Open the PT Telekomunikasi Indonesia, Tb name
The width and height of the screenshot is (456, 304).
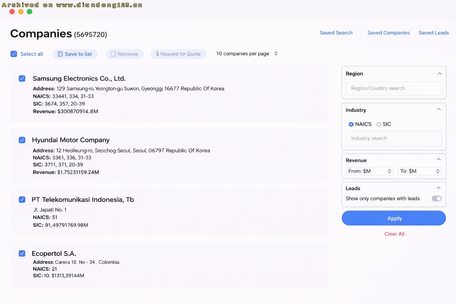point(83,200)
